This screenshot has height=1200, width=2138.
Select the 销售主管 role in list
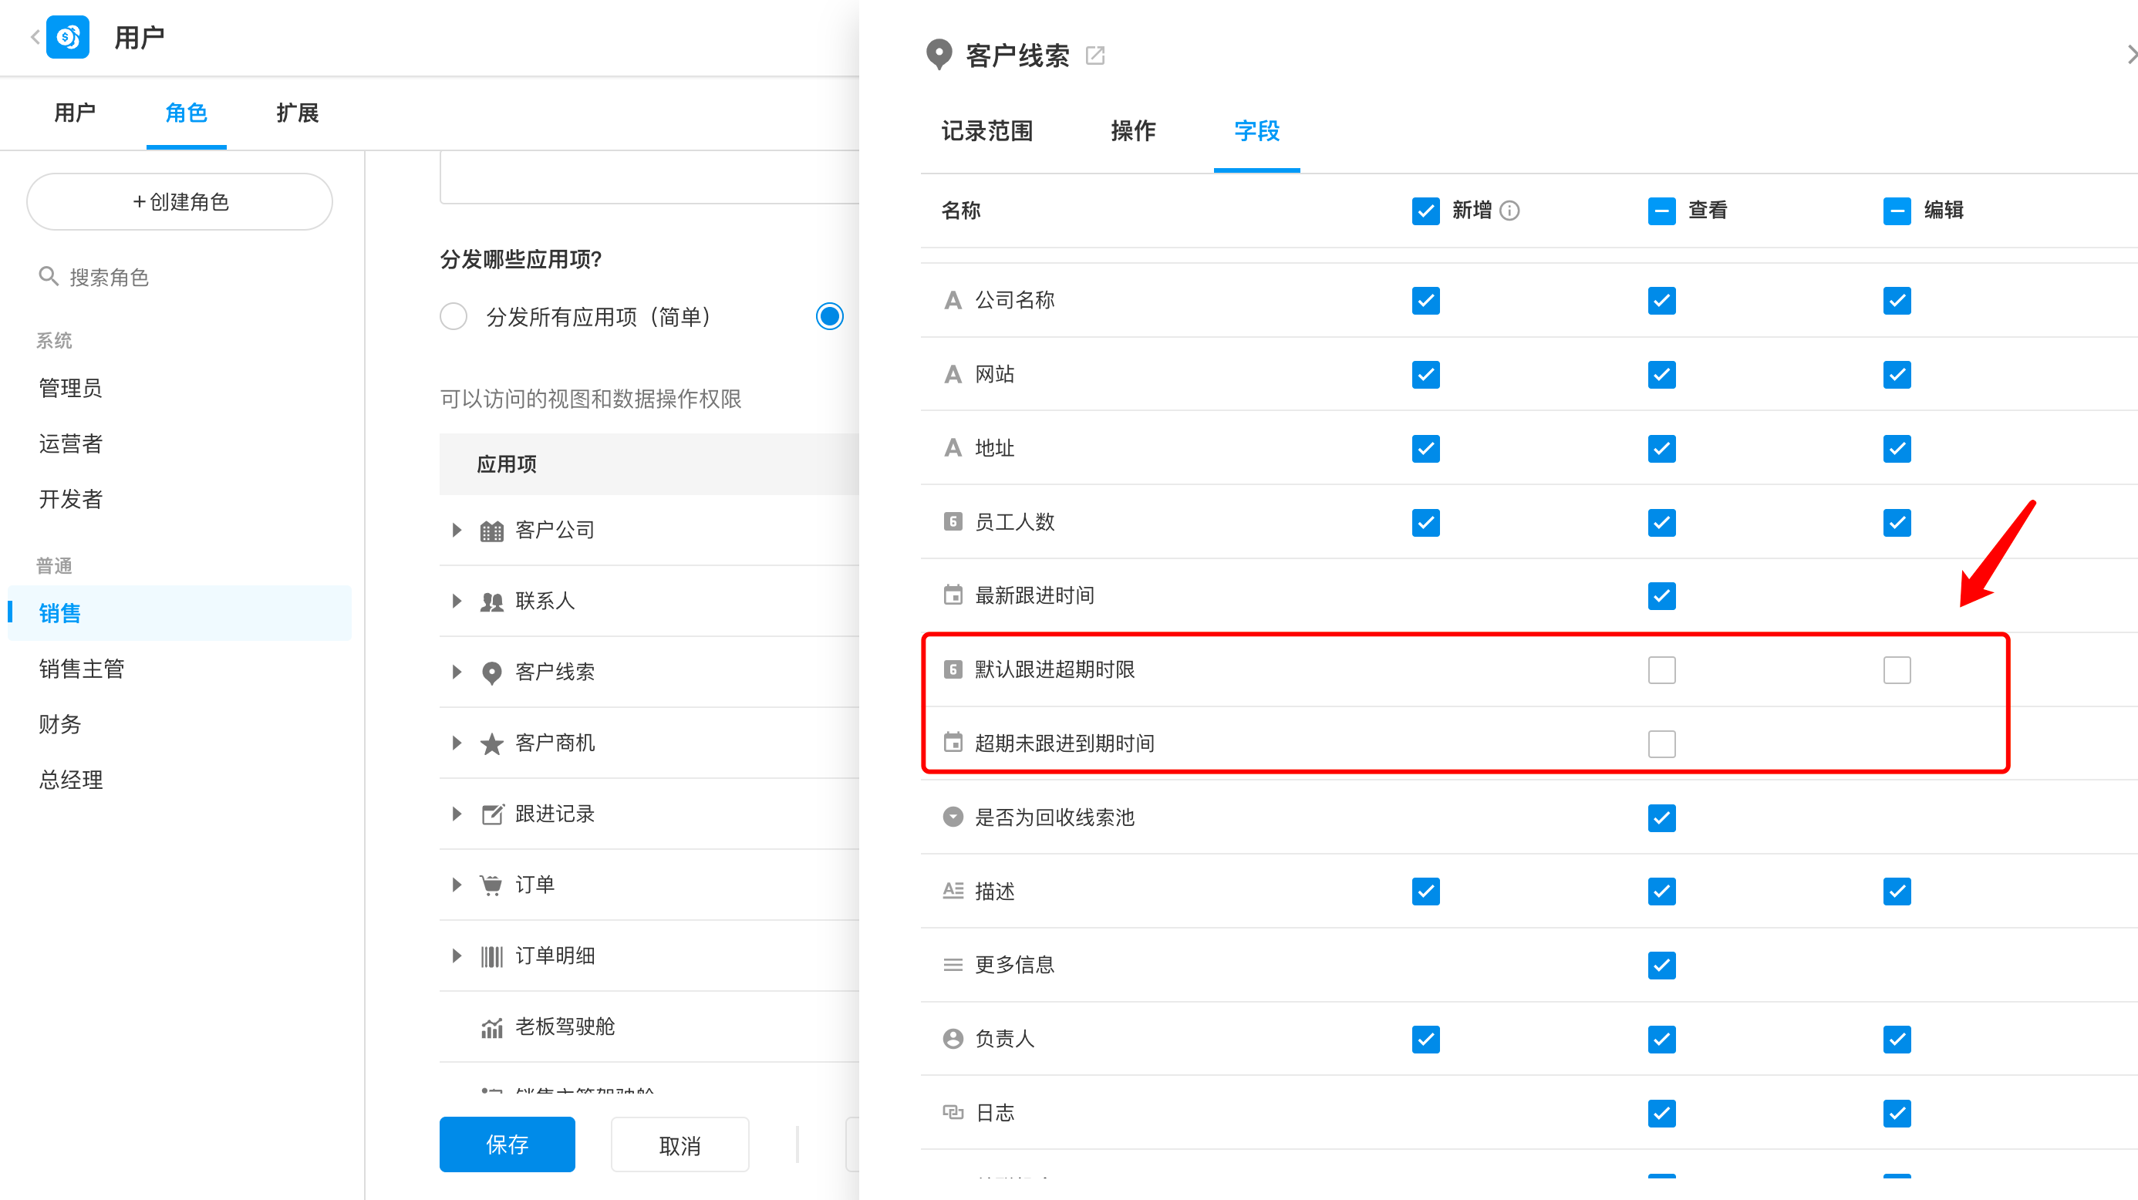81,669
